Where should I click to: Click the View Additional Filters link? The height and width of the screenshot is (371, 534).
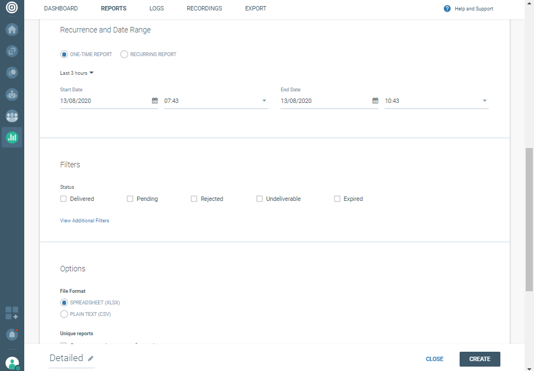click(x=84, y=221)
